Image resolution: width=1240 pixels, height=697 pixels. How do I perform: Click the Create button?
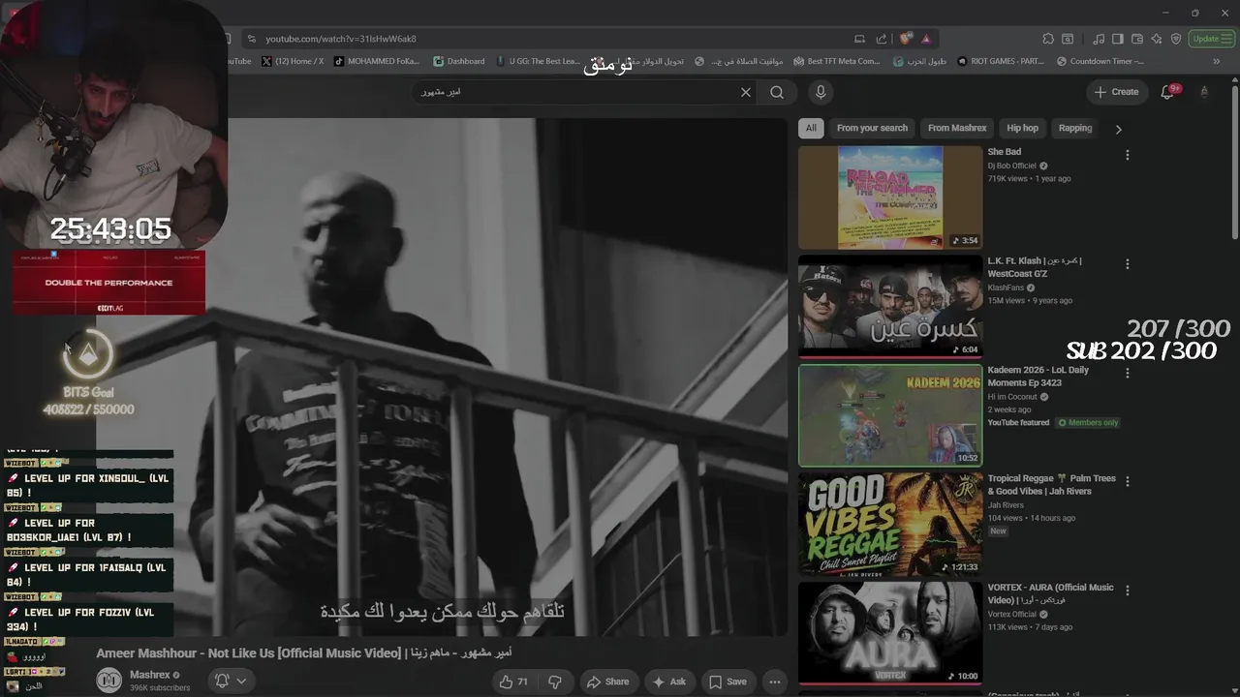[x=1116, y=92]
